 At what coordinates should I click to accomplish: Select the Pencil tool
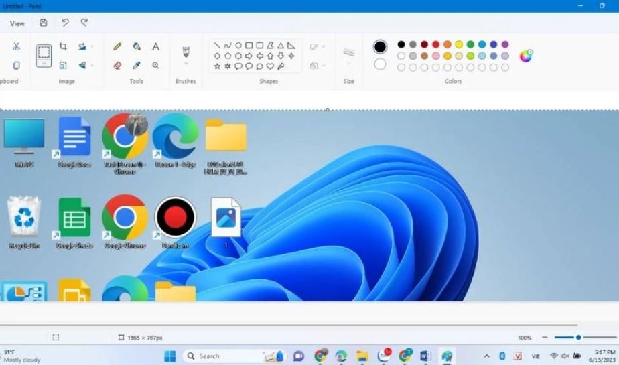pos(117,46)
